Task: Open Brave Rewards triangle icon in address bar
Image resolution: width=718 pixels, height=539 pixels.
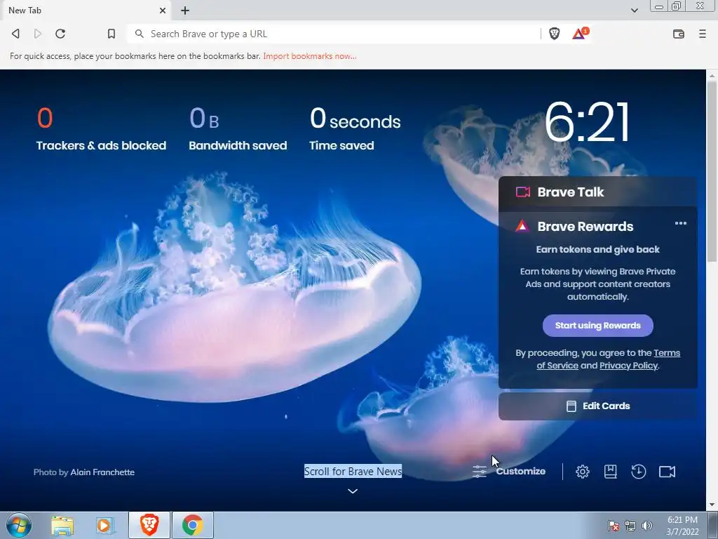Action: [x=580, y=34]
